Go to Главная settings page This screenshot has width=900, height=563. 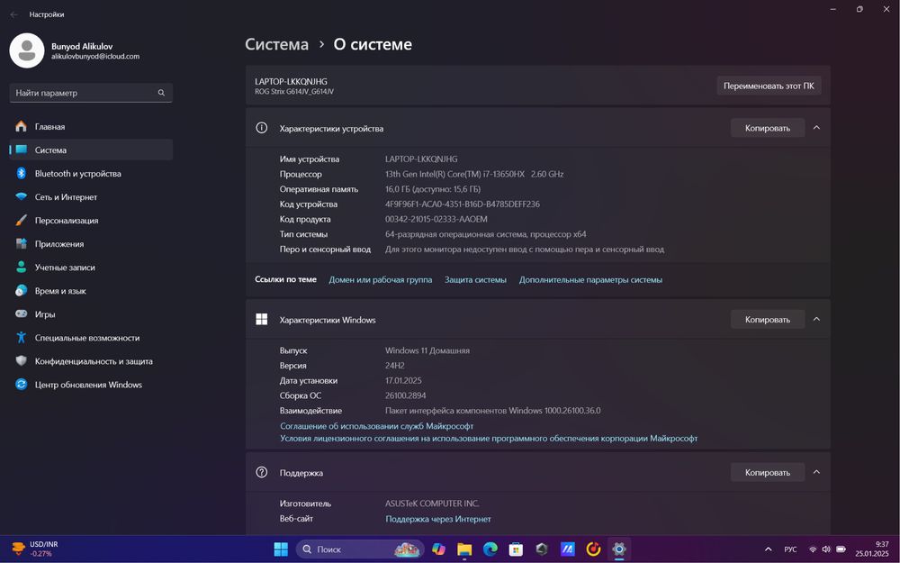click(91, 126)
